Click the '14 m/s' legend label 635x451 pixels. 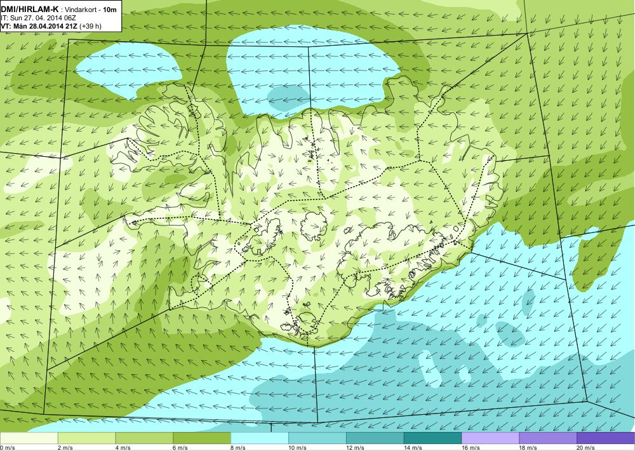(x=413, y=448)
